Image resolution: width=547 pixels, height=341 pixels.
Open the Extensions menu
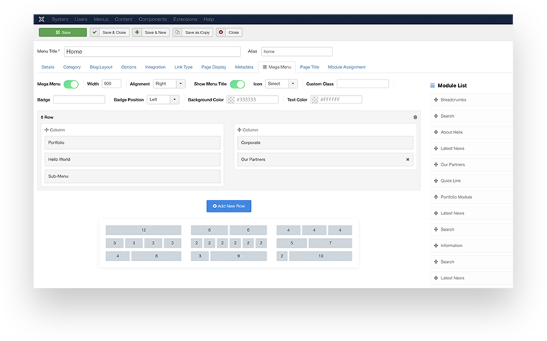coord(186,19)
